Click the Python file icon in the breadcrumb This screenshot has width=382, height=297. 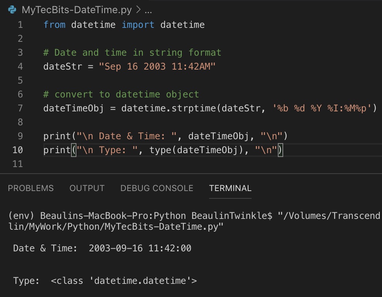(x=12, y=10)
